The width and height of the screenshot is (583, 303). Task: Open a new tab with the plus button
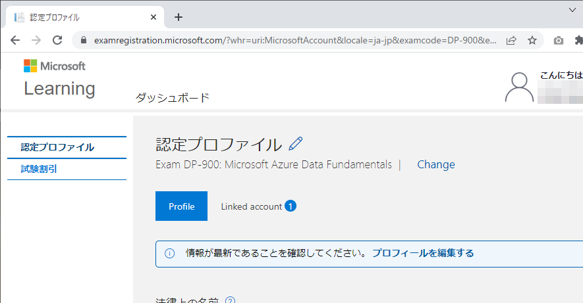point(179,17)
